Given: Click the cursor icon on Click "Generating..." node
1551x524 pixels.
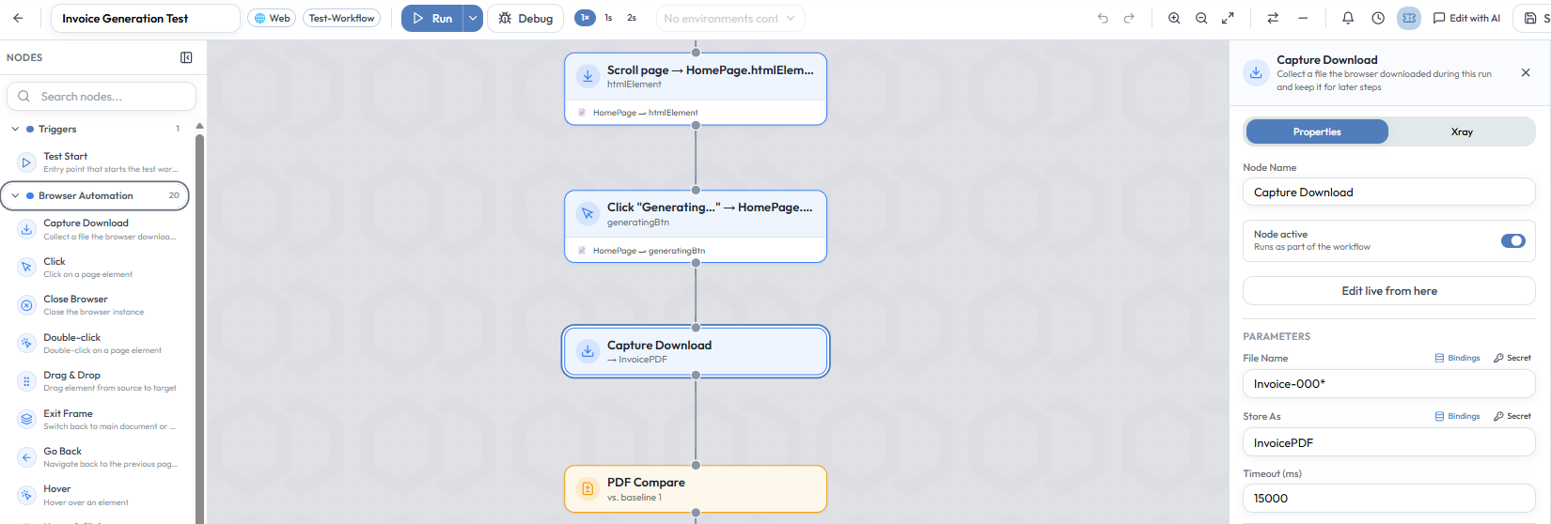Looking at the screenshot, I should tap(587, 214).
